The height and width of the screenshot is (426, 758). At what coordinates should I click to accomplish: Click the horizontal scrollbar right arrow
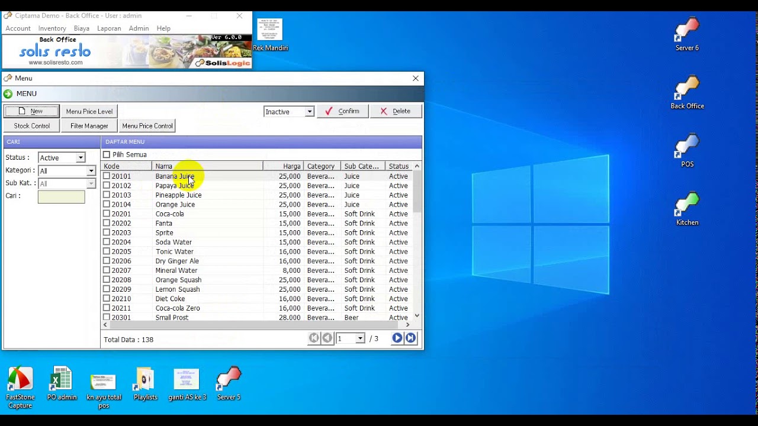(407, 325)
